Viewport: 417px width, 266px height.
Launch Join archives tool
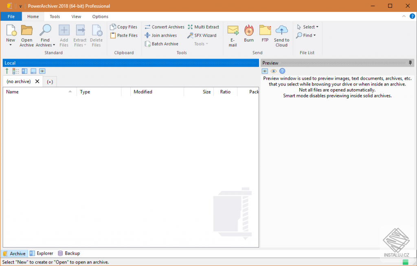[x=160, y=35]
